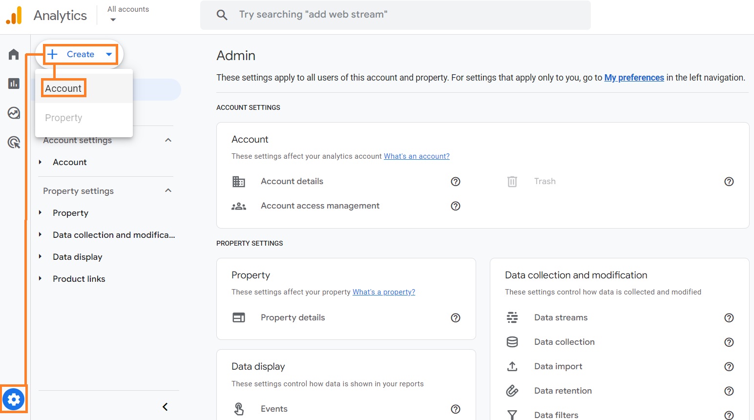The height and width of the screenshot is (420, 754).
Task: Choose Account from the Create menu
Action: point(84,88)
